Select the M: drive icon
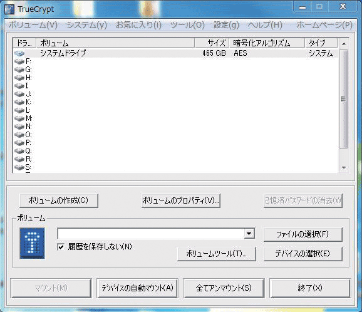 [19, 118]
